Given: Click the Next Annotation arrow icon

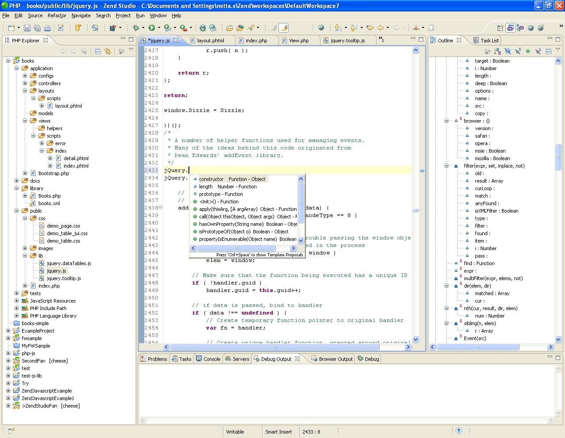Looking at the screenshot, I should pos(338,28).
